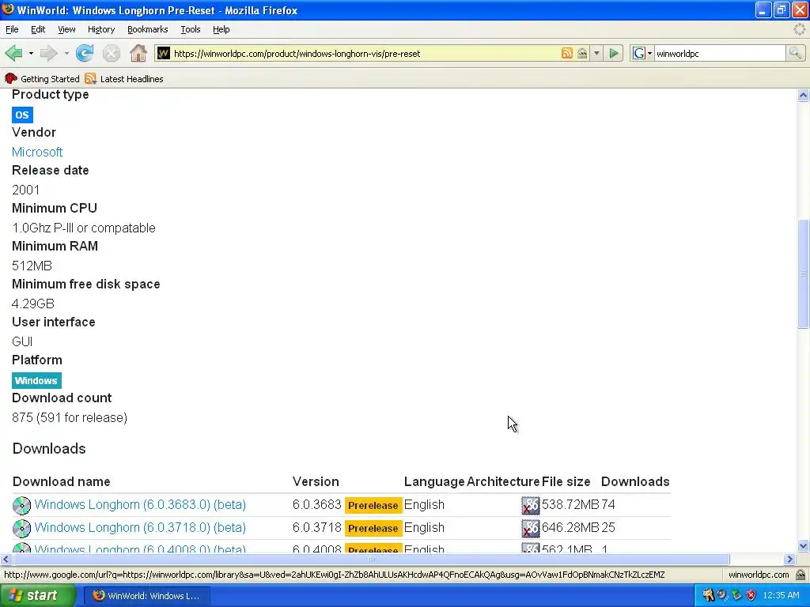
Task: Click the Windows platform tag
Action: (x=36, y=380)
